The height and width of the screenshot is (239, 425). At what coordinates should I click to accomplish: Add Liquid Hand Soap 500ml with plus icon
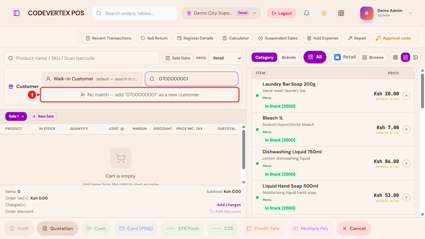click(406, 198)
